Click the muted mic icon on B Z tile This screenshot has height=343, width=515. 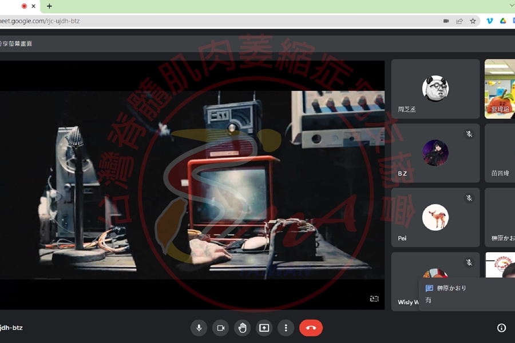[469, 134]
